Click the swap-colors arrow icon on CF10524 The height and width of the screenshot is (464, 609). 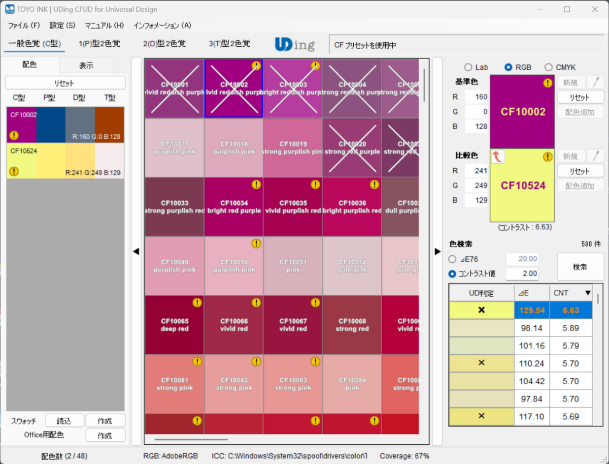(x=498, y=157)
